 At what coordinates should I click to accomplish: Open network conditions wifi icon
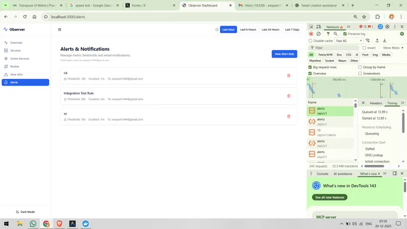click(x=367, y=41)
